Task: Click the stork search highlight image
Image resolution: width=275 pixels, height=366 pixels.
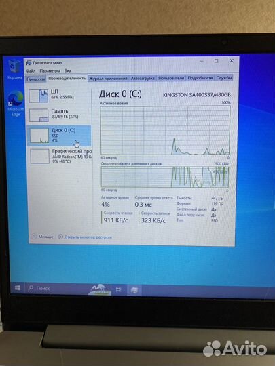Action: (100, 289)
